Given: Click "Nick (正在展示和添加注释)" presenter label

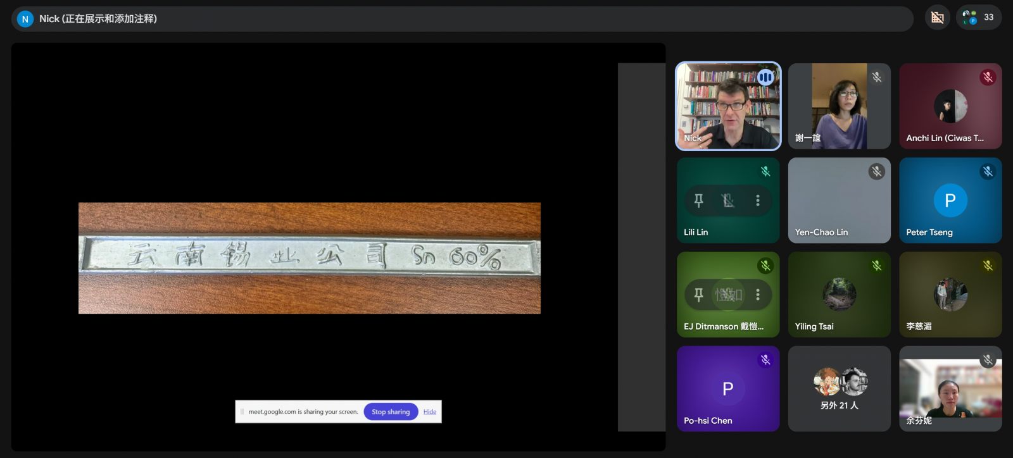Looking at the screenshot, I should 98,19.
